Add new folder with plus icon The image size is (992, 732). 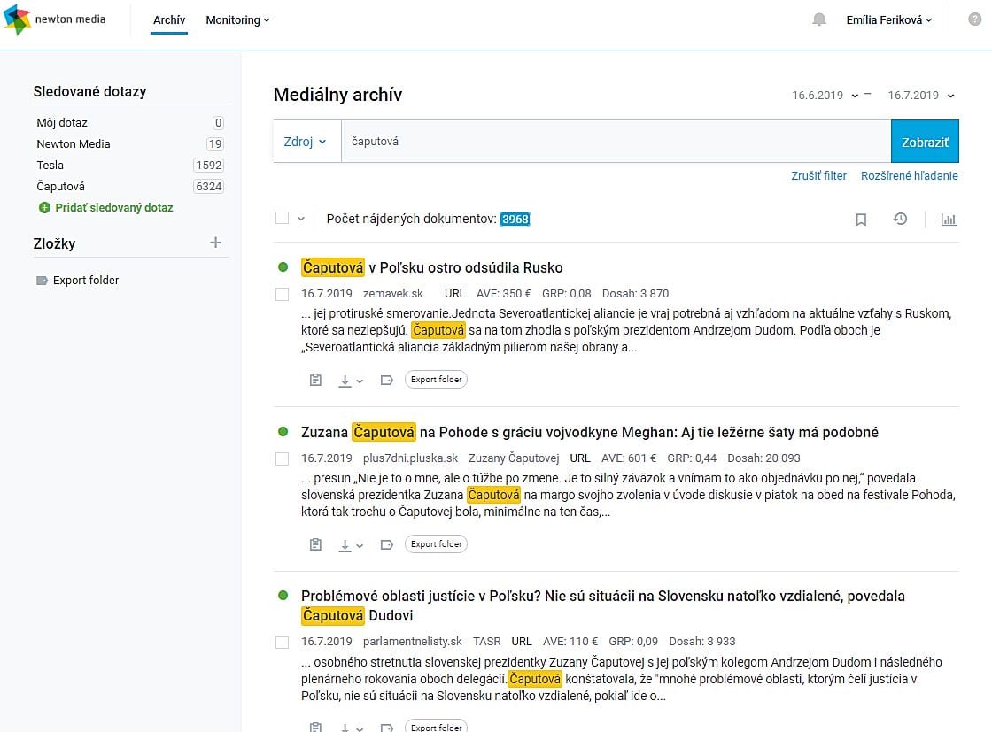point(215,243)
